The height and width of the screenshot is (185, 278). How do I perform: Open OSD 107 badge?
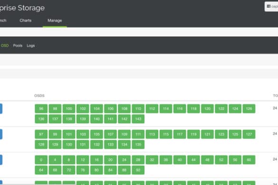(x=110, y=134)
